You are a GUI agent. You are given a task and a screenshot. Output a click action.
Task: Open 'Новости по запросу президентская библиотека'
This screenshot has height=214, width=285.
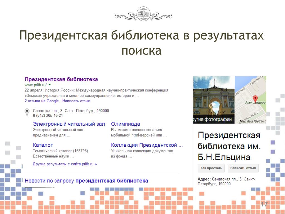click(x=86, y=181)
